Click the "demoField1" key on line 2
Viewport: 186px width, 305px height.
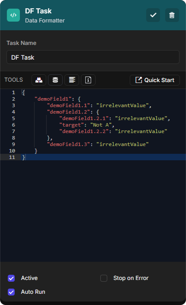click(53, 99)
